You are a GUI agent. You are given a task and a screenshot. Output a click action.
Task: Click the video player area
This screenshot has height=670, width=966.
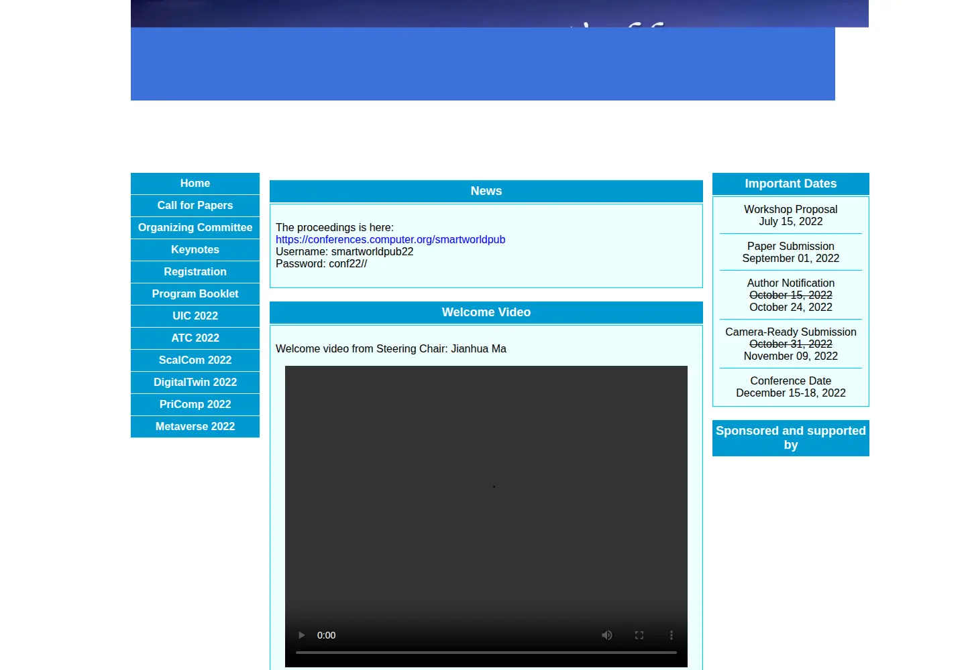pos(486,517)
